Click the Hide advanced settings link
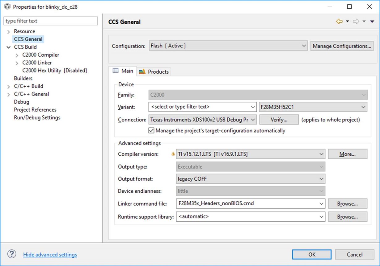 [x=50, y=255]
